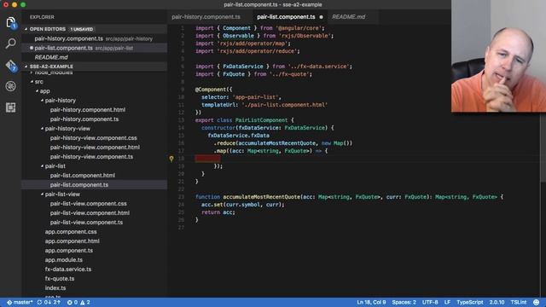Screen dimensions: 546x307
Task: Click the feedback smiley in status bar
Action: (537, 303)
